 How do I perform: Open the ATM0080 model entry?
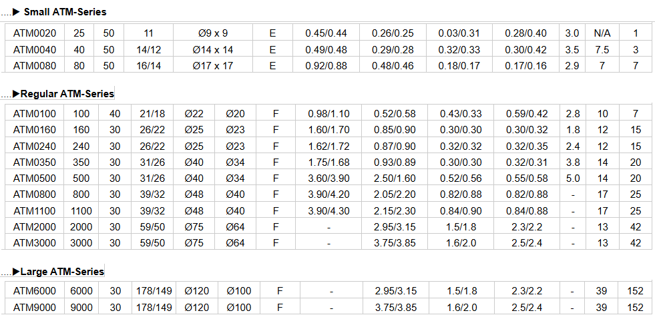coord(35,65)
